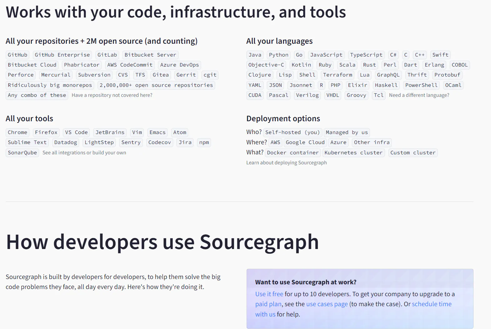Select the "Docker container" tag
The width and height of the screenshot is (491, 329).
pyautogui.click(x=293, y=152)
